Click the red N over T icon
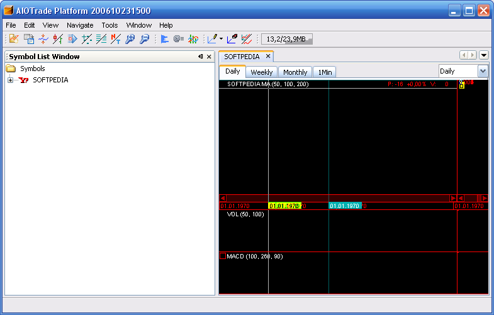The image size is (494, 315). pos(116,39)
